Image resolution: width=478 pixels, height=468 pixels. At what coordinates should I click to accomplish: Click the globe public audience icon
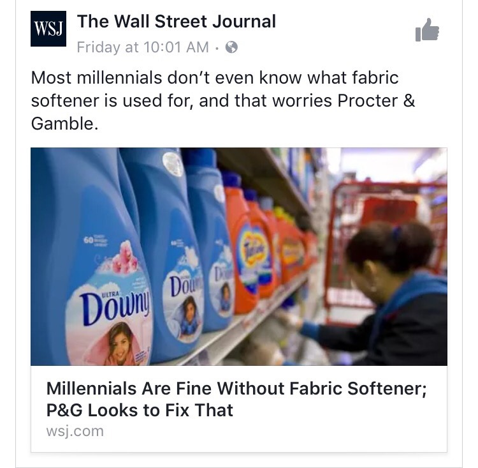(231, 47)
